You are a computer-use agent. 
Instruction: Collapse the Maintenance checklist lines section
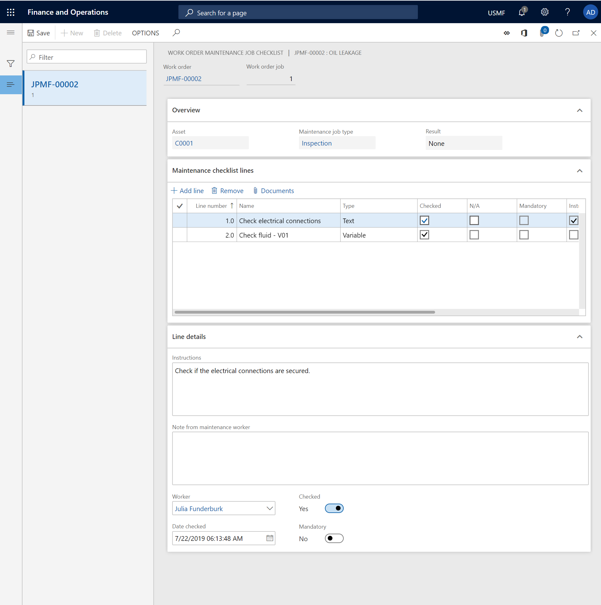579,170
